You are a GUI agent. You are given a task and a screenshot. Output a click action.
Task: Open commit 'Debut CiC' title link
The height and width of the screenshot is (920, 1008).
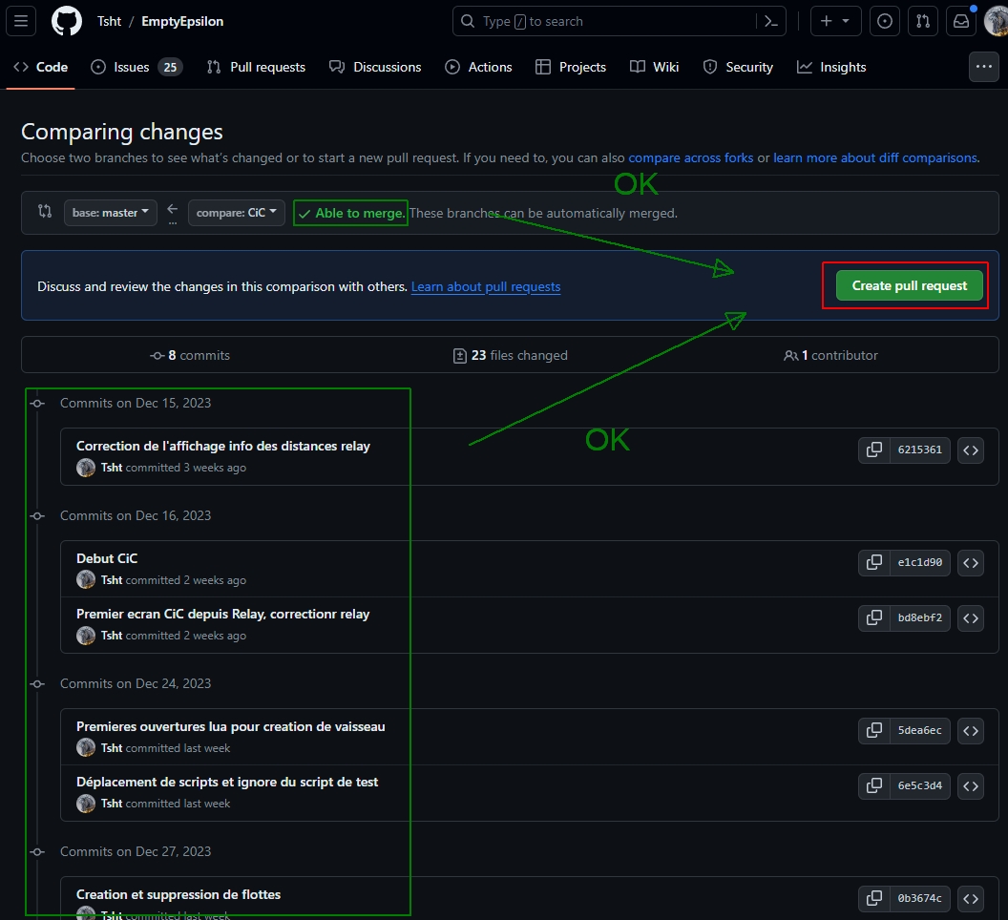coord(107,558)
